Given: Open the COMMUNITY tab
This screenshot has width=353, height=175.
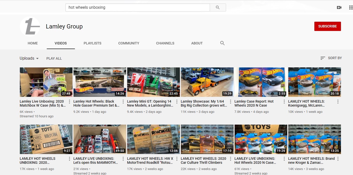Looking at the screenshot, I should click(x=129, y=43).
